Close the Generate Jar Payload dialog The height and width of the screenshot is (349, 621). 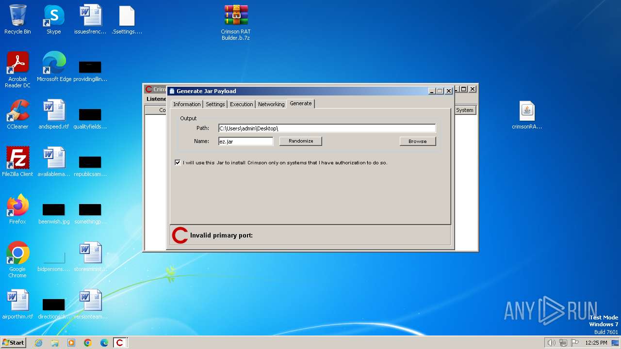point(449,91)
